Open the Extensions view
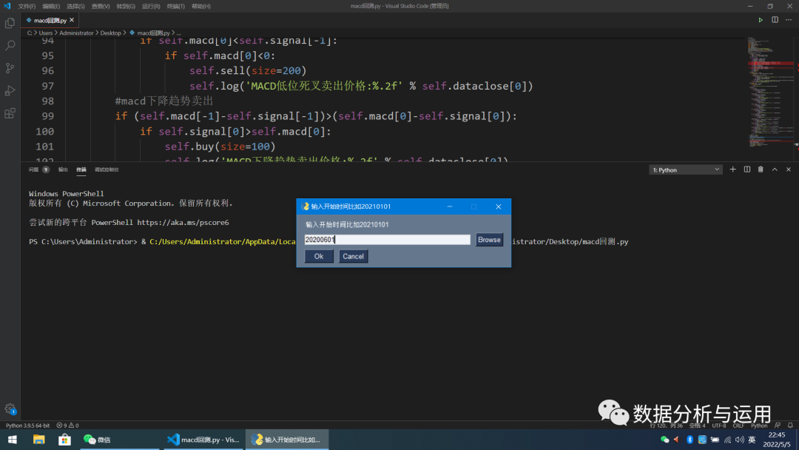 click(10, 113)
